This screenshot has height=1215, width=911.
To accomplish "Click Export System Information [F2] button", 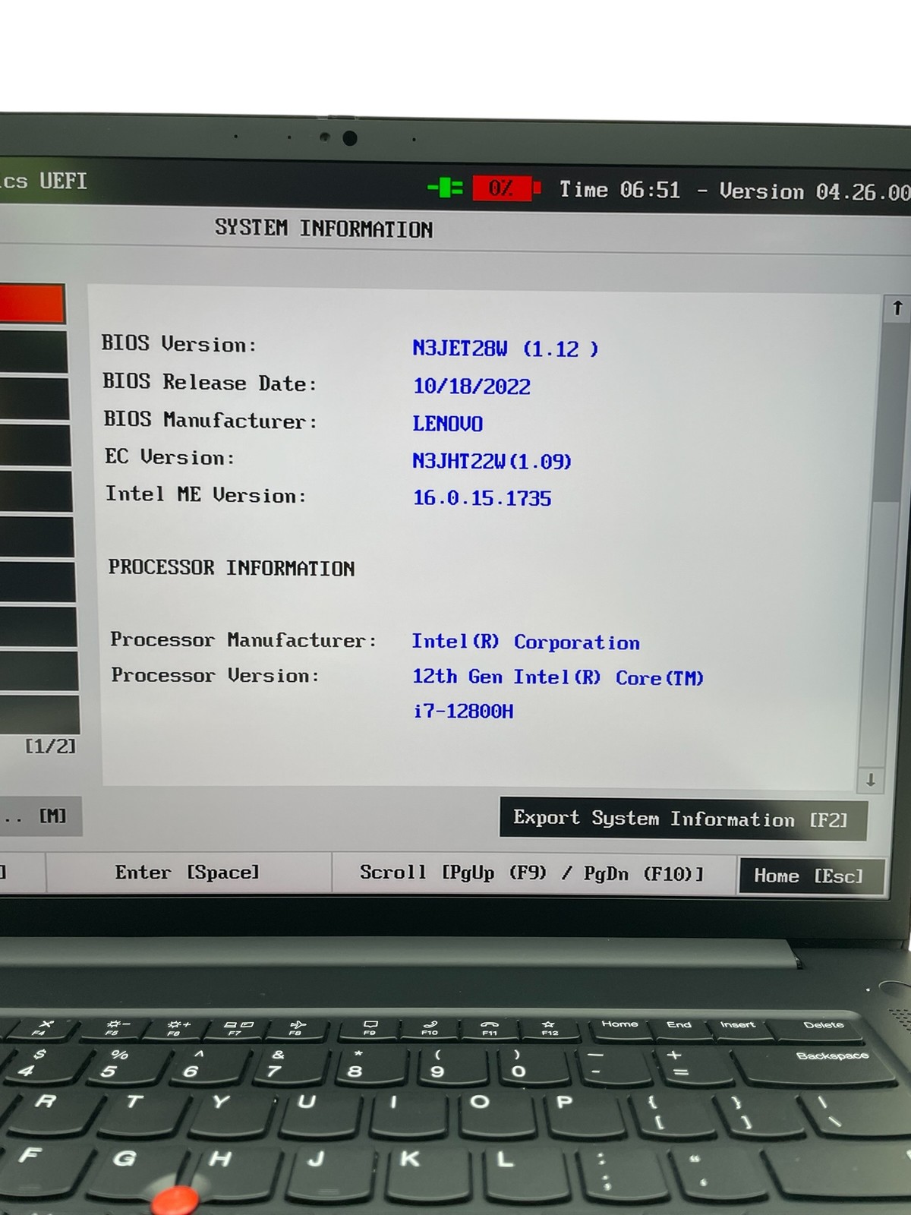I will 683,819.
